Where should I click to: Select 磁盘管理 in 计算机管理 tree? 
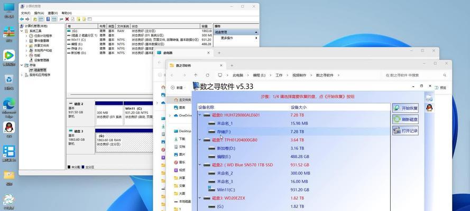coord(40,70)
